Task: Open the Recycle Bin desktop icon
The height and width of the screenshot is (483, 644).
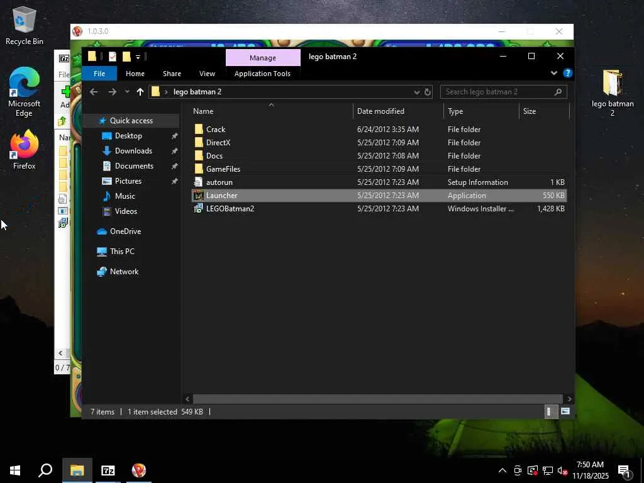Action: (x=25, y=25)
